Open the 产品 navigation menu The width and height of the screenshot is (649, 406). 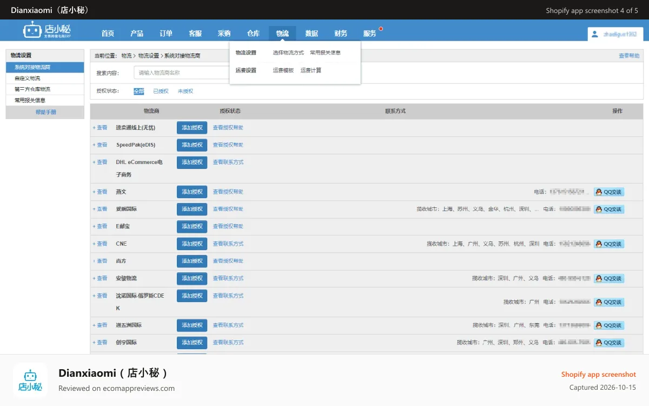pos(137,34)
